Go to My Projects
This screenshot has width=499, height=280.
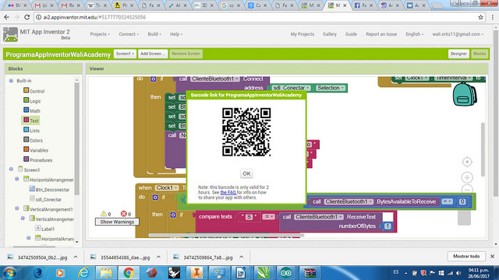tap(302, 34)
